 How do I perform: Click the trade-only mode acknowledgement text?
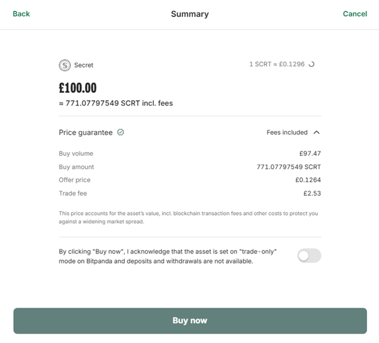(170, 256)
